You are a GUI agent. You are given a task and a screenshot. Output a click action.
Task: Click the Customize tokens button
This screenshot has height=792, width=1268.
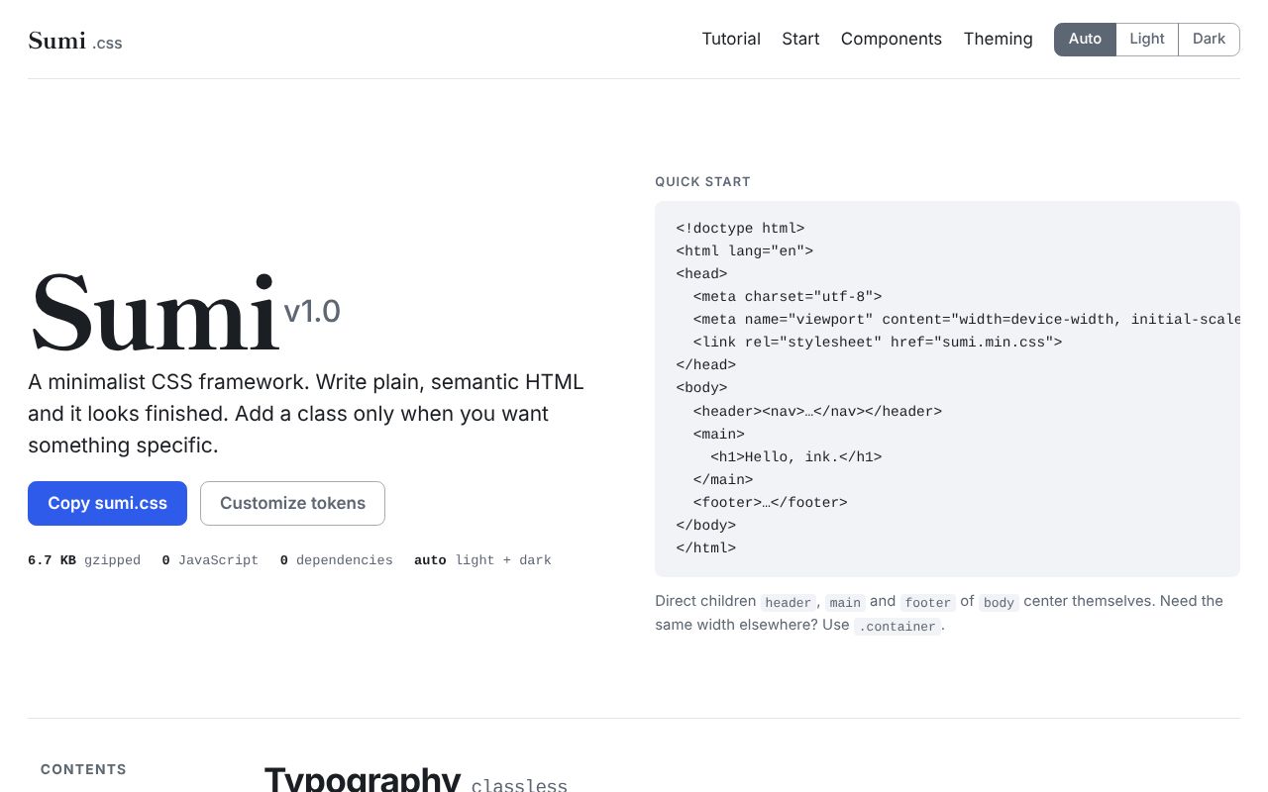pyautogui.click(x=292, y=503)
